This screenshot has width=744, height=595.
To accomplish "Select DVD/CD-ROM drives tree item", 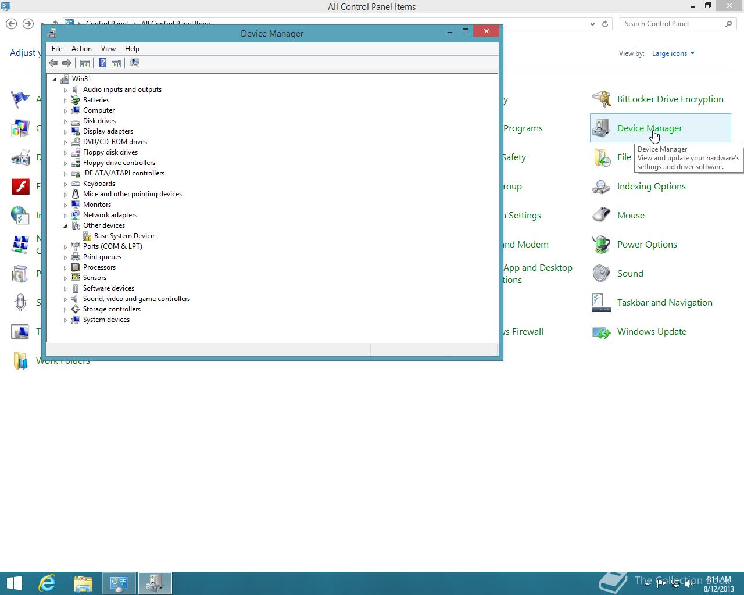I will [x=115, y=142].
